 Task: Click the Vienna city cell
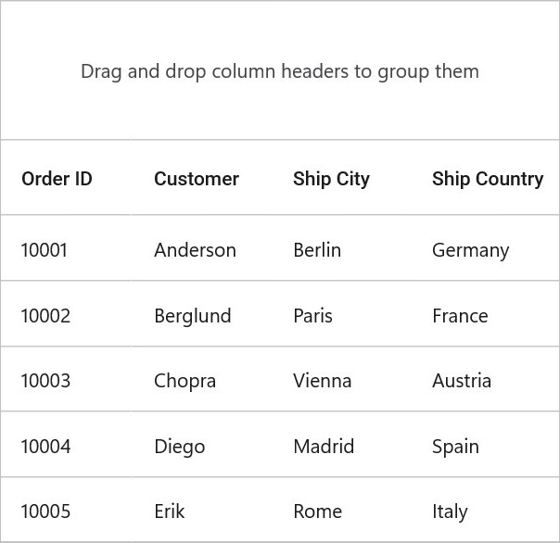[x=323, y=381]
